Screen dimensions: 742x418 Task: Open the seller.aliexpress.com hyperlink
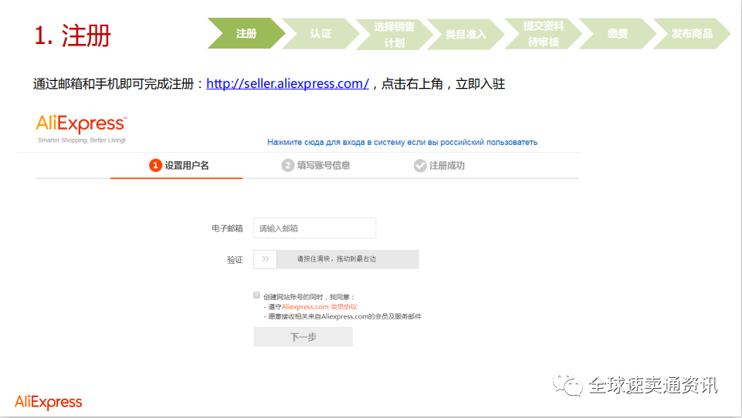[x=287, y=84]
